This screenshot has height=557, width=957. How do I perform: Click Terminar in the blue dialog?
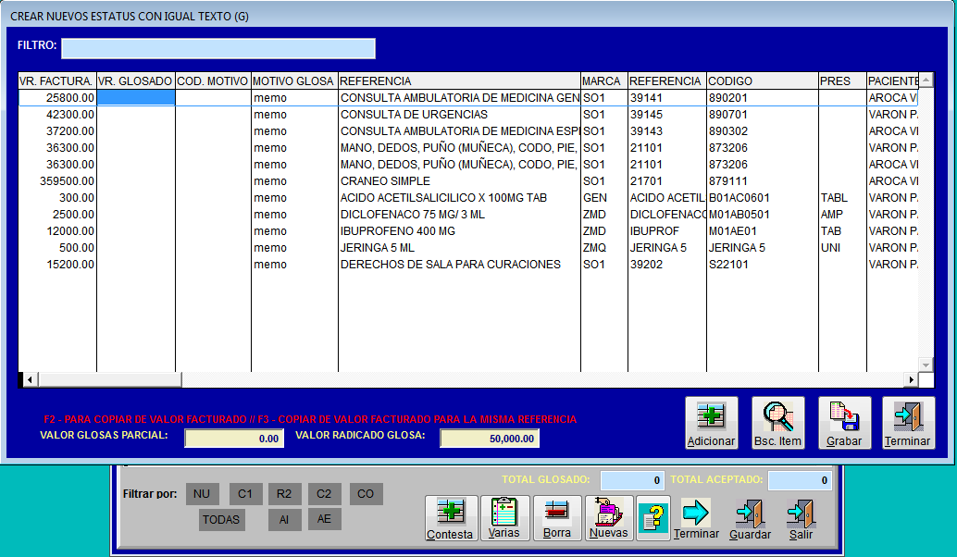pos(908,423)
